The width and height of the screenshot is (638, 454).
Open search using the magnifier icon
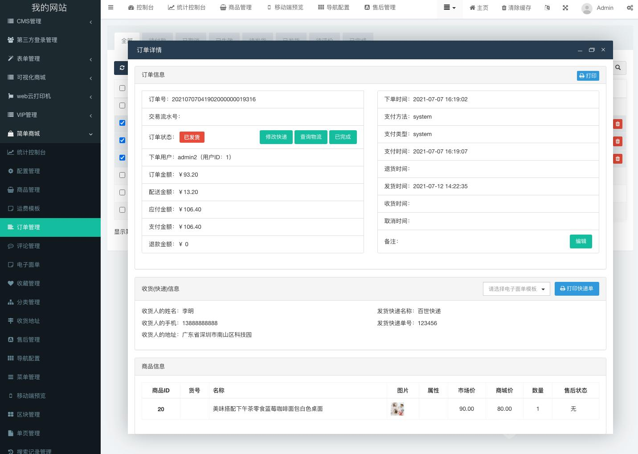618,68
